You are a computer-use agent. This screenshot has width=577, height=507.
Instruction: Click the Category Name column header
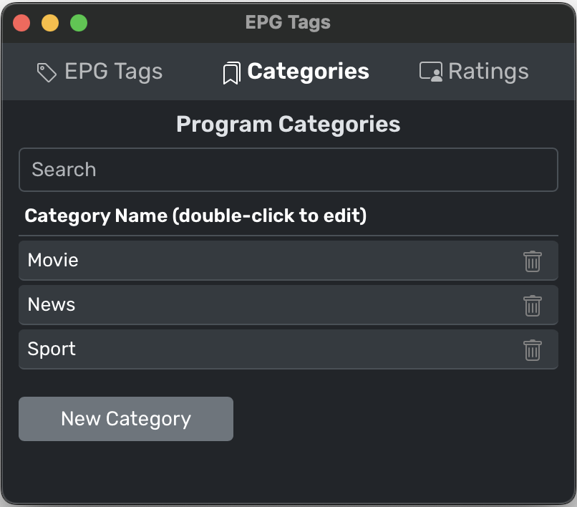coord(195,216)
